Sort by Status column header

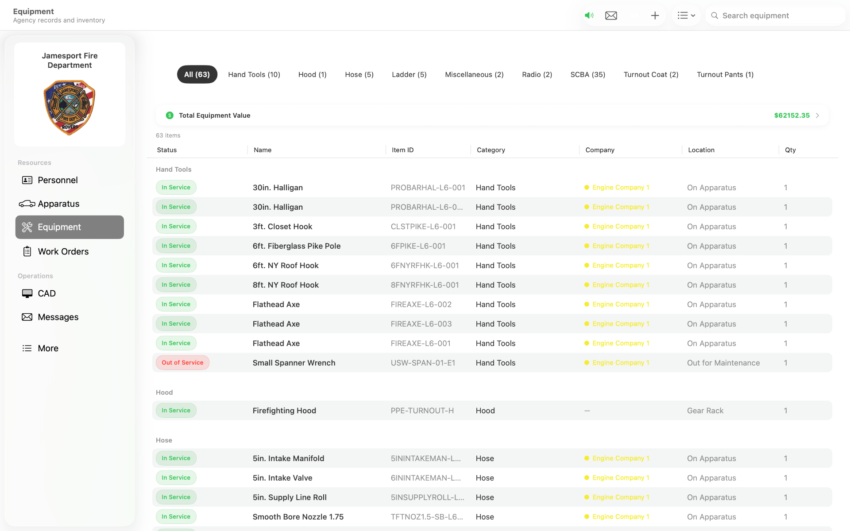pos(167,150)
